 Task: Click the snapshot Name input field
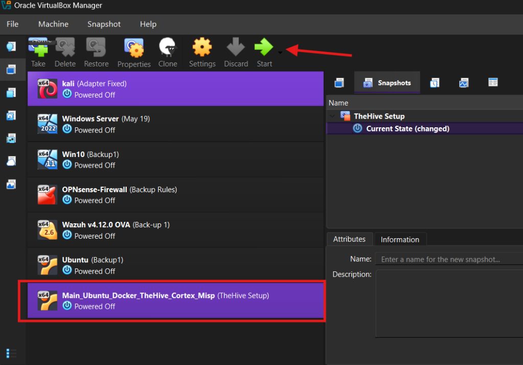pos(448,259)
